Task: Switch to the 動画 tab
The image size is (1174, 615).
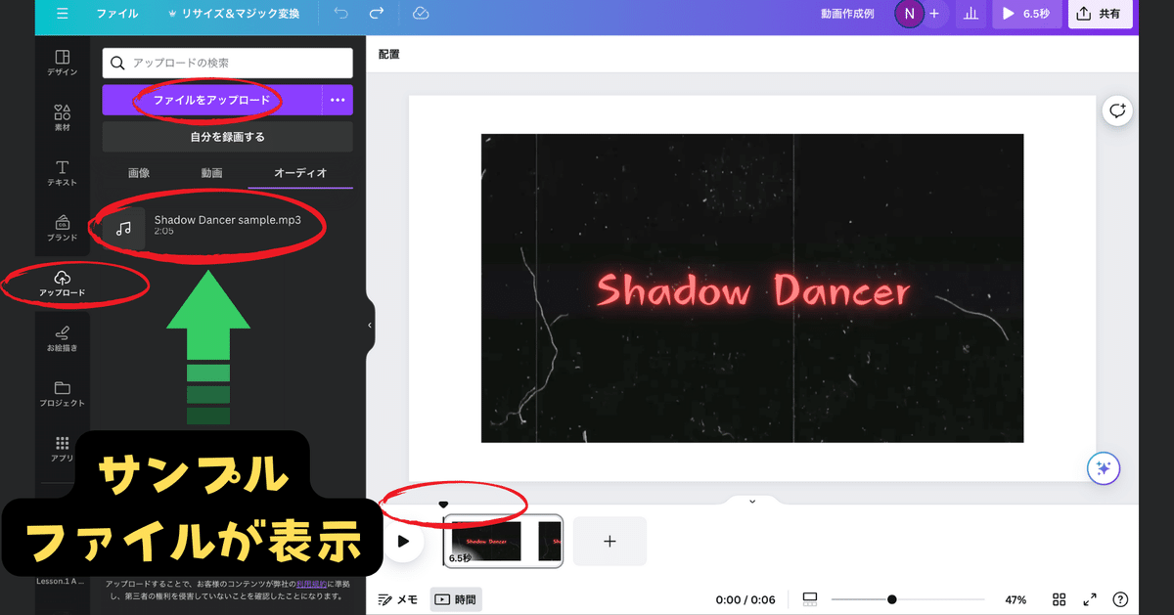Action: [x=212, y=173]
